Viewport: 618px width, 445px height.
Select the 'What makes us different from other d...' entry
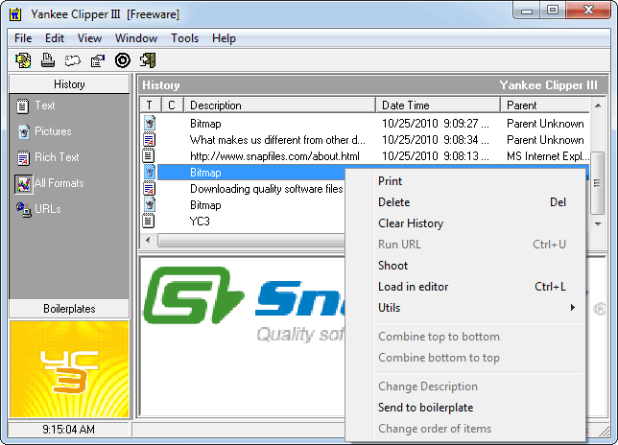coord(277,140)
